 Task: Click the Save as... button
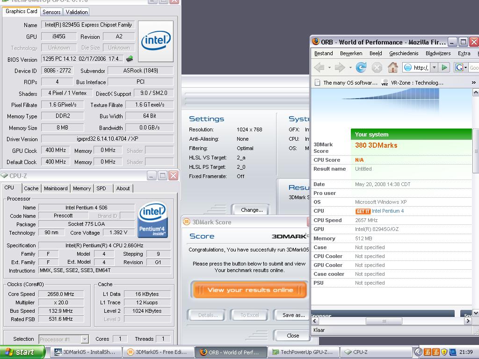pos(293,315)
